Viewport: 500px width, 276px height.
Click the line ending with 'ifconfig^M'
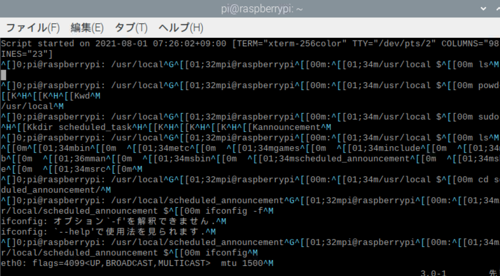129,253
